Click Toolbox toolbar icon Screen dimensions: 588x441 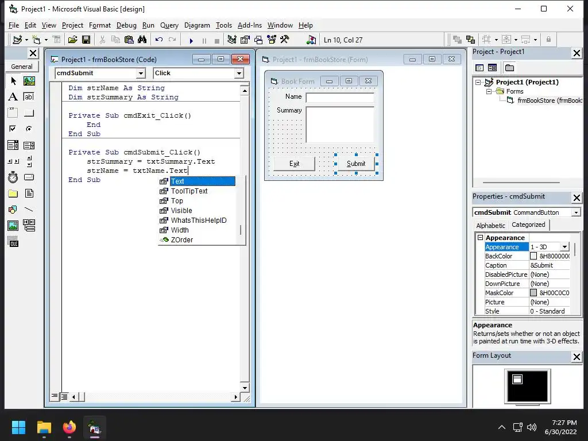pyautogui.click(x=285, y=40)
